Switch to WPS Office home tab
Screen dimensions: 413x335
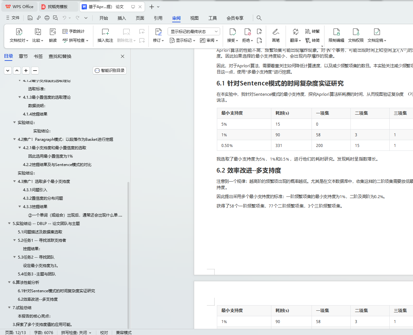pos(19,7)
